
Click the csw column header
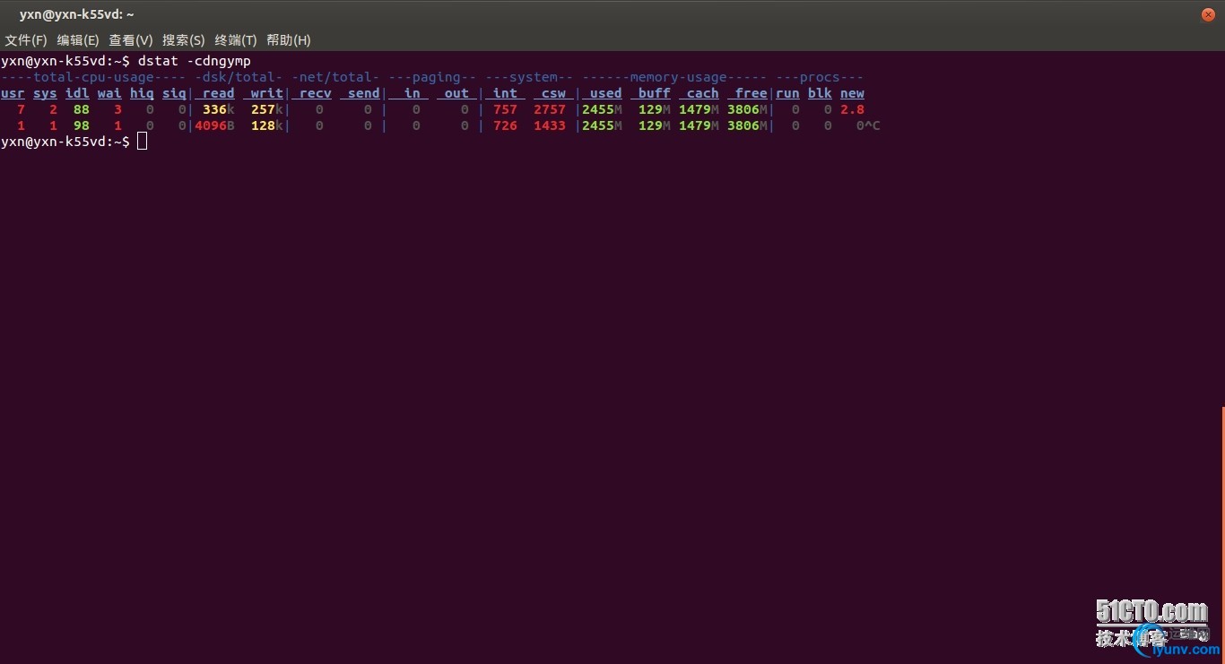553,93
